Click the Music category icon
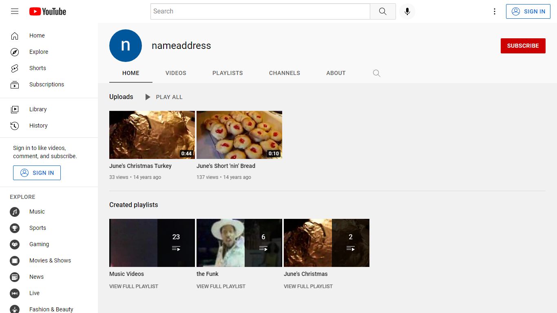 (x=15, y=212)
